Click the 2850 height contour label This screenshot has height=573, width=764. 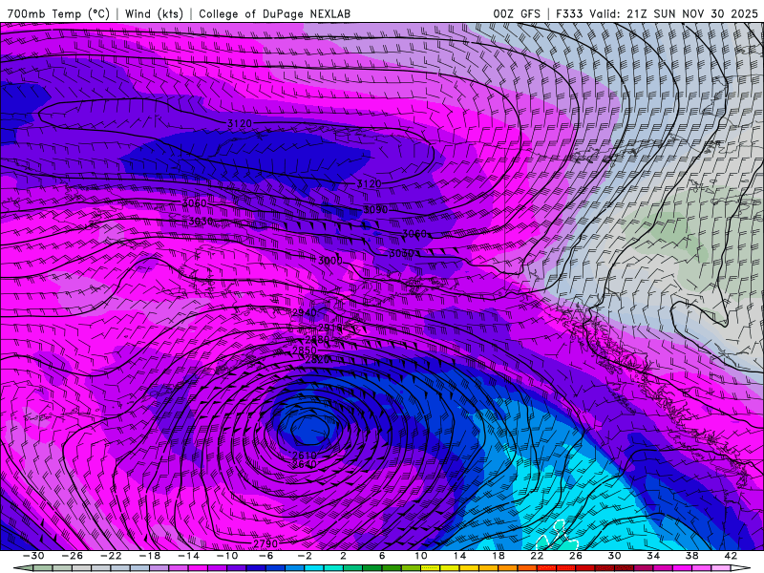304,350
